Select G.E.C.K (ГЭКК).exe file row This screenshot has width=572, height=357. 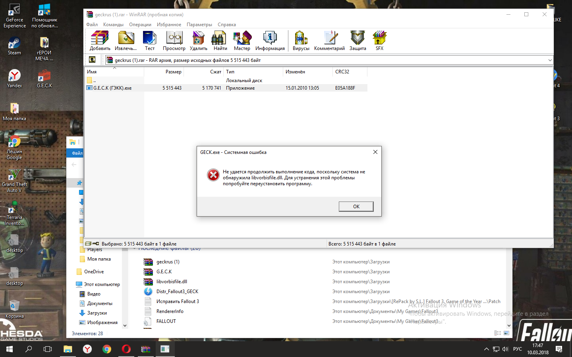(226, 88)
